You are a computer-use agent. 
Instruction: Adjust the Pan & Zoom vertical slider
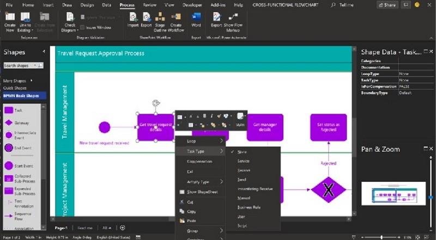point(431,197)
